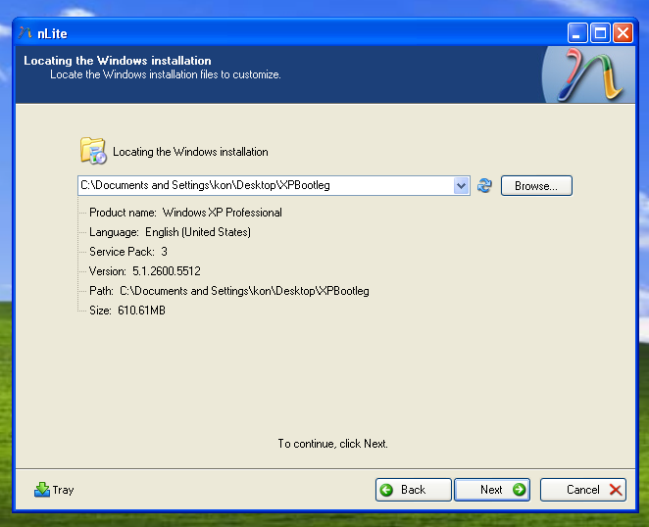
Task: Select the Product name: Windows XP Professional entry
Action: (185, 213)
